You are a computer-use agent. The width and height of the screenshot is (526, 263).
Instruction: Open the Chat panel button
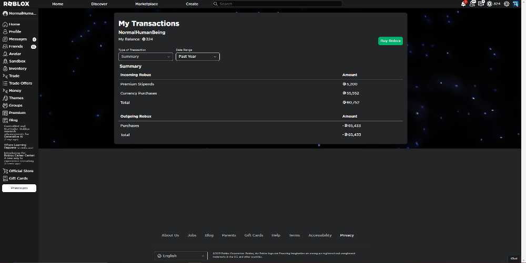pos(514,258)
